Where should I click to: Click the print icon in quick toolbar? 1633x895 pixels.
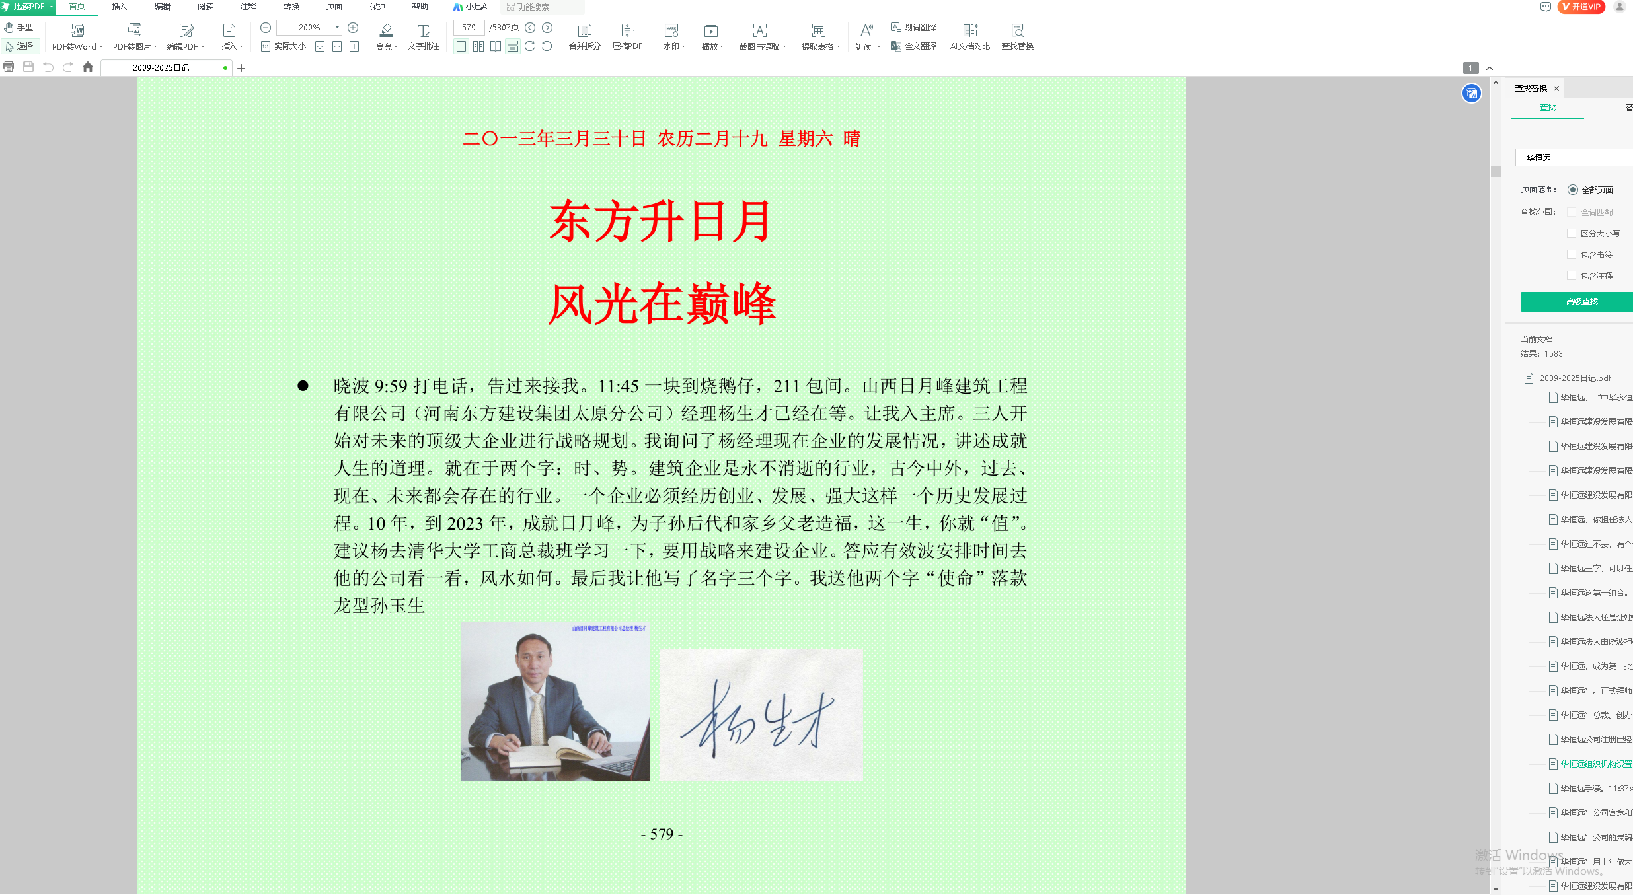point(9,67)
